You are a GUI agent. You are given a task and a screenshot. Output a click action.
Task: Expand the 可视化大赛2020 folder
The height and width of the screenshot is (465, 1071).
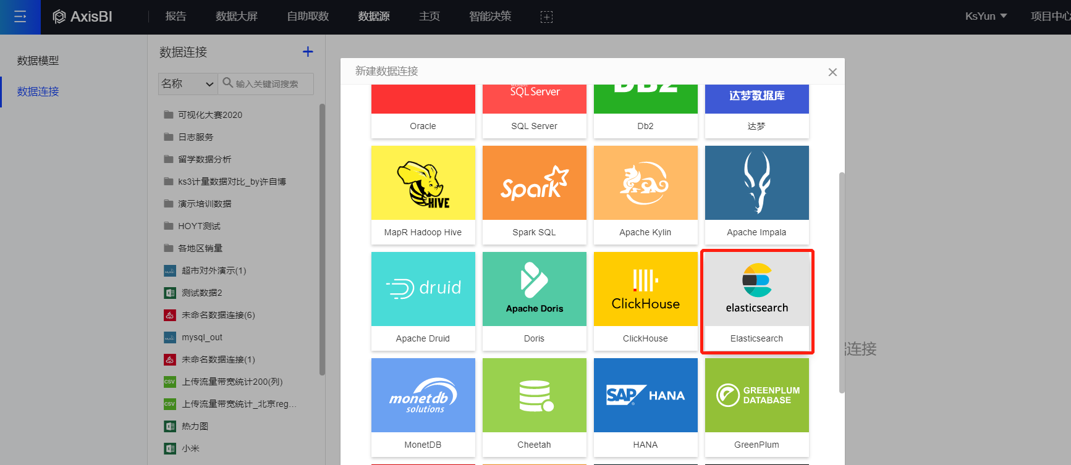[210, 115]
